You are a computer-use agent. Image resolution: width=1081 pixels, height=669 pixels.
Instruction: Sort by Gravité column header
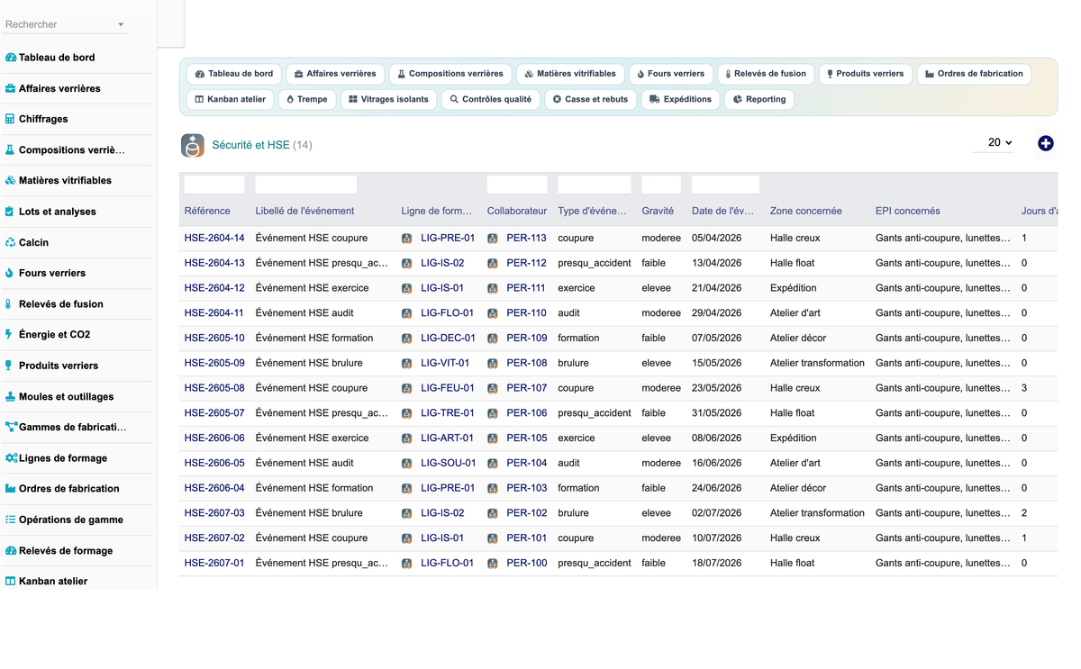(658, 211)
